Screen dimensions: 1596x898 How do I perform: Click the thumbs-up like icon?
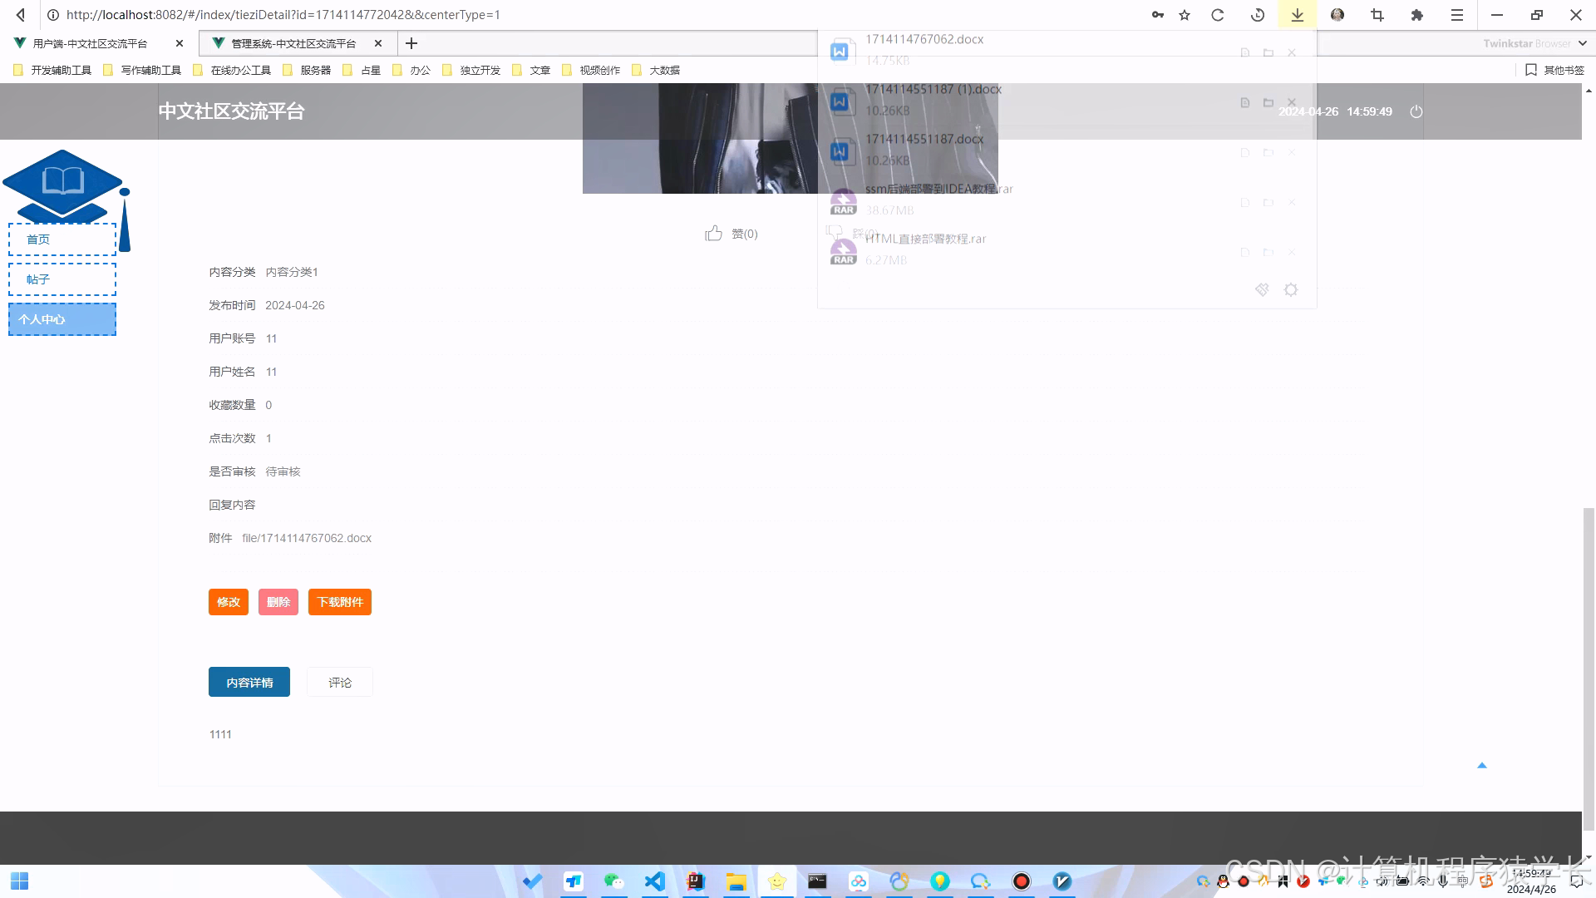(x=713, y=234)
